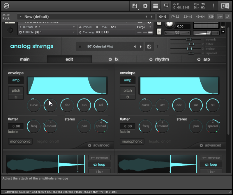Open Kontakt options gear icon
This screenshot has width=233, height=195.
(x=145, y=6)
